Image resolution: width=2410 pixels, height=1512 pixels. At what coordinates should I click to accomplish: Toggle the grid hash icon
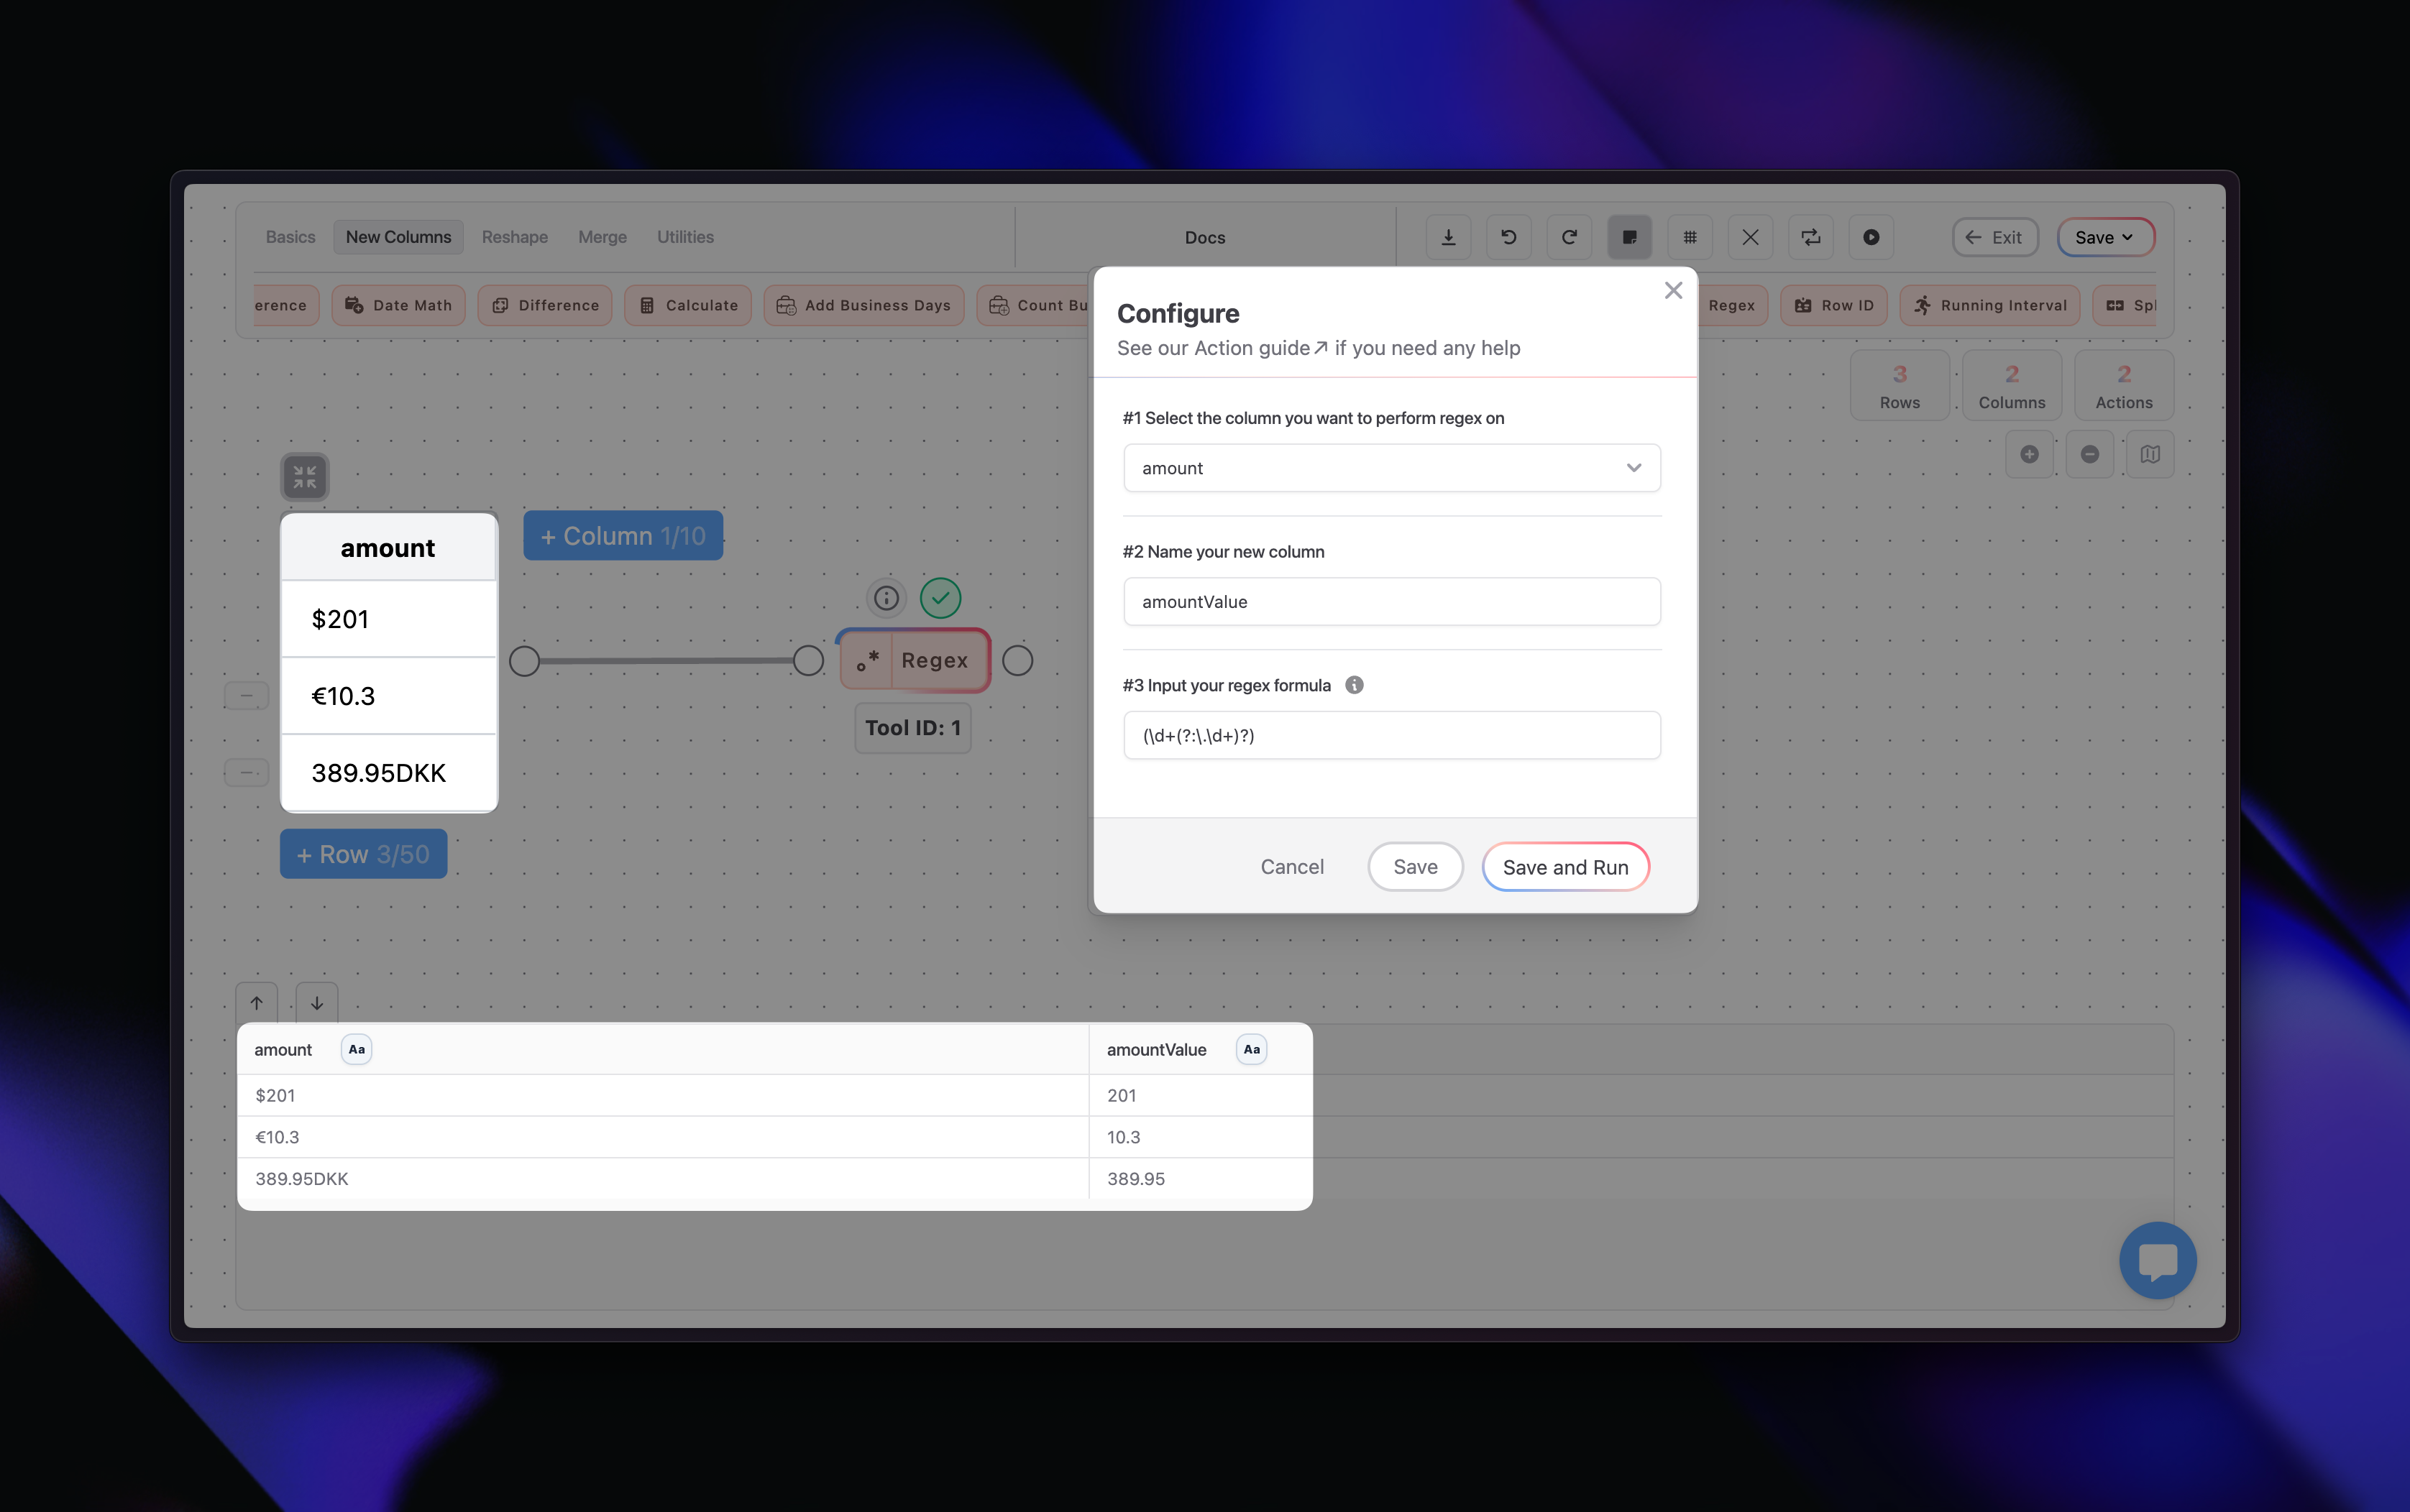[x=1690, y=237]
